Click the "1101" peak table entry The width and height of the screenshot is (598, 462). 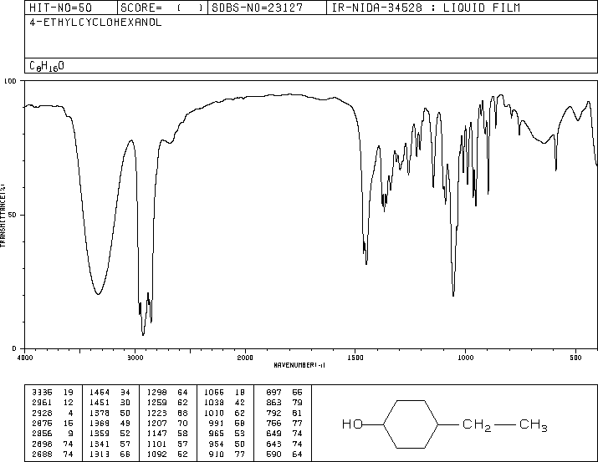pyautogui.click(x=156, y=444)
